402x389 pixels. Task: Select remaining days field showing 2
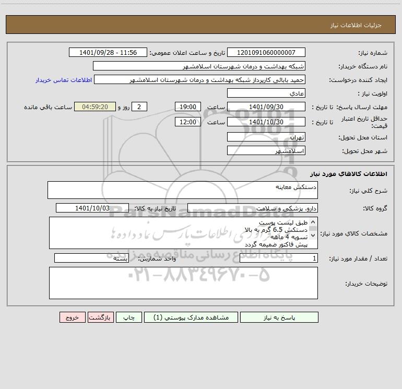[139, 107]
